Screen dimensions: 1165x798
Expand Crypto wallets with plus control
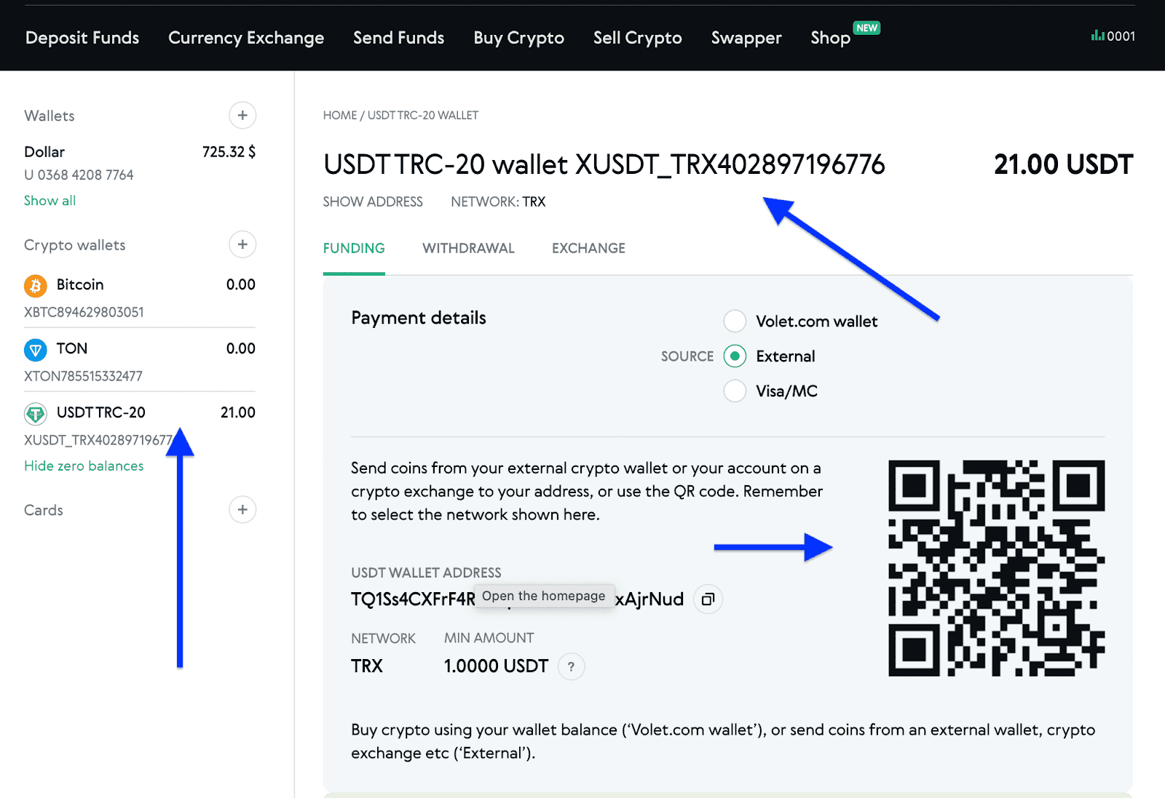[x=242, y=244]
